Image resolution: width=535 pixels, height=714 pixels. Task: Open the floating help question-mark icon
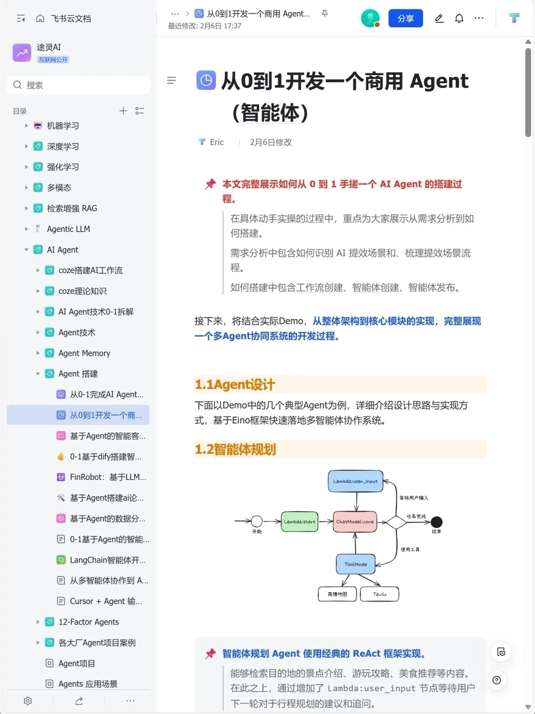[x=497, y=680]
